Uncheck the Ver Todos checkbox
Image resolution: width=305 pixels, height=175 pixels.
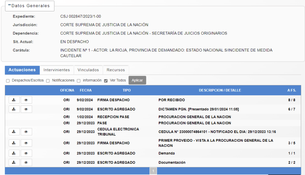tap(106, 81)
